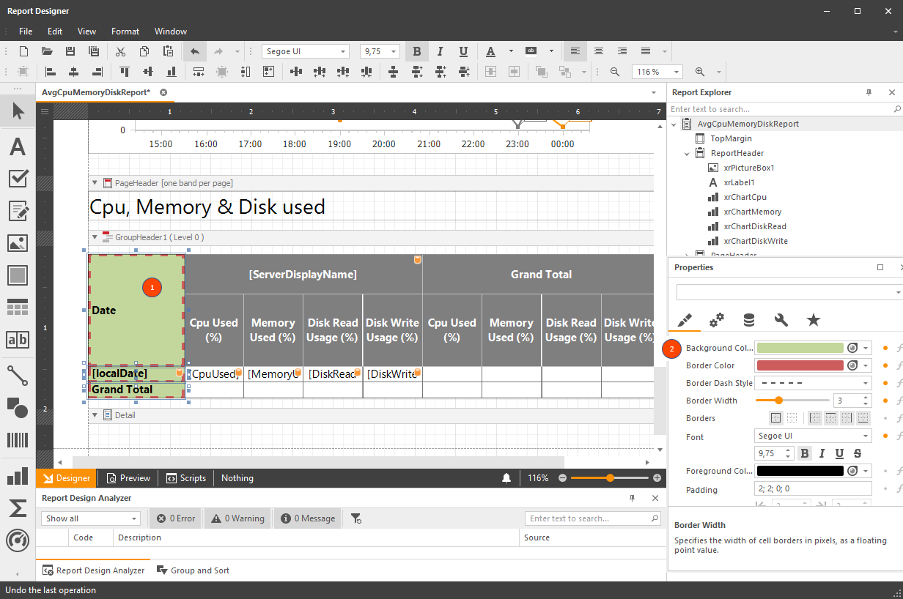Image resolution: width=903 pixels, height=599 pixels.
Task: Click the Padding value field
Action: (813, 488)
